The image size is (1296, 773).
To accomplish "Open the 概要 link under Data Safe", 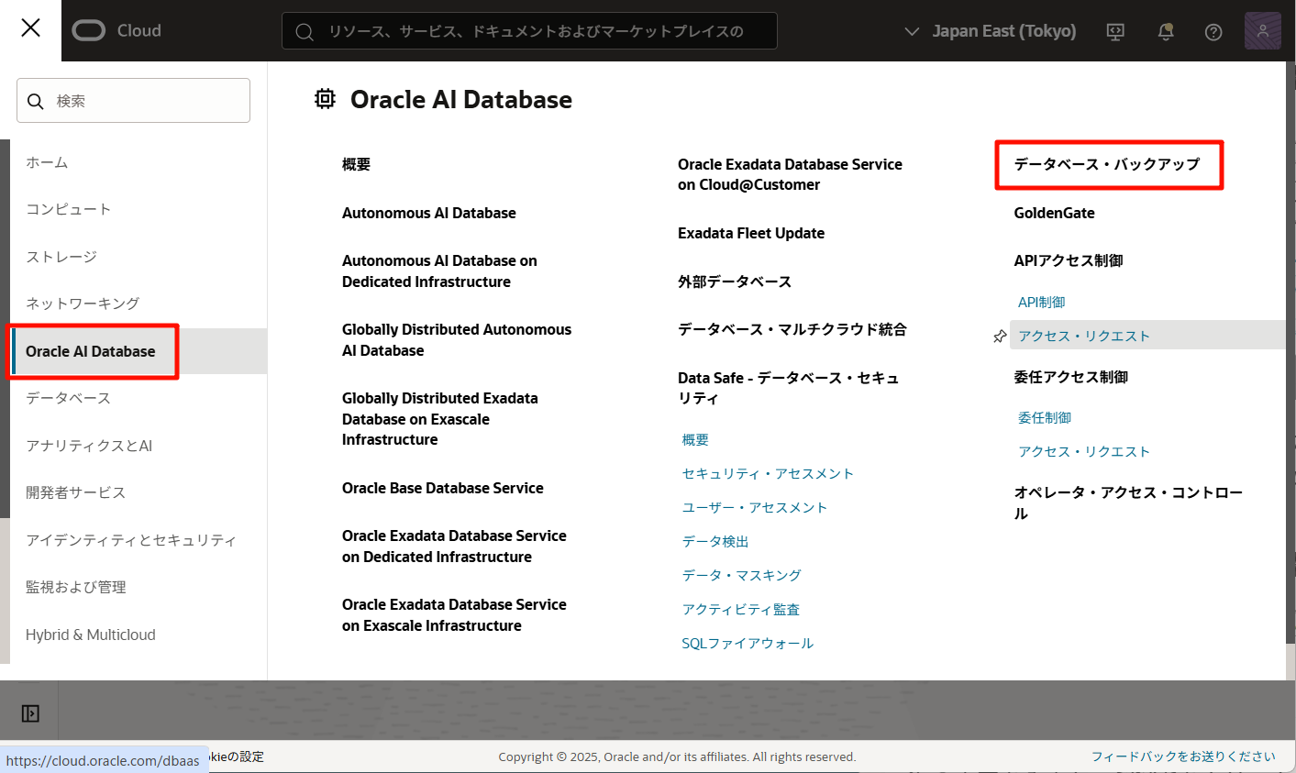I will tap(695, 440).
